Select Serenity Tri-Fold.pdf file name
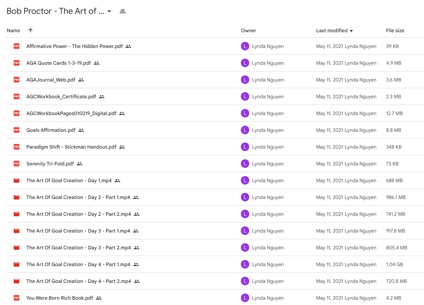The width and height of the screenshot is (424, 305). (x=50, y=164)
